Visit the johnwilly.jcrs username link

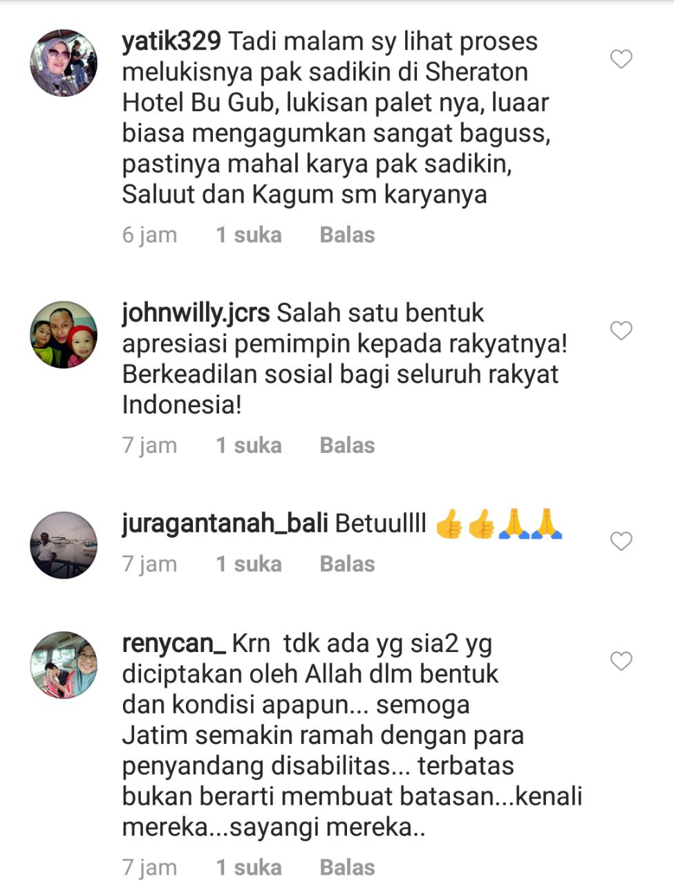(x=196, y=314)
